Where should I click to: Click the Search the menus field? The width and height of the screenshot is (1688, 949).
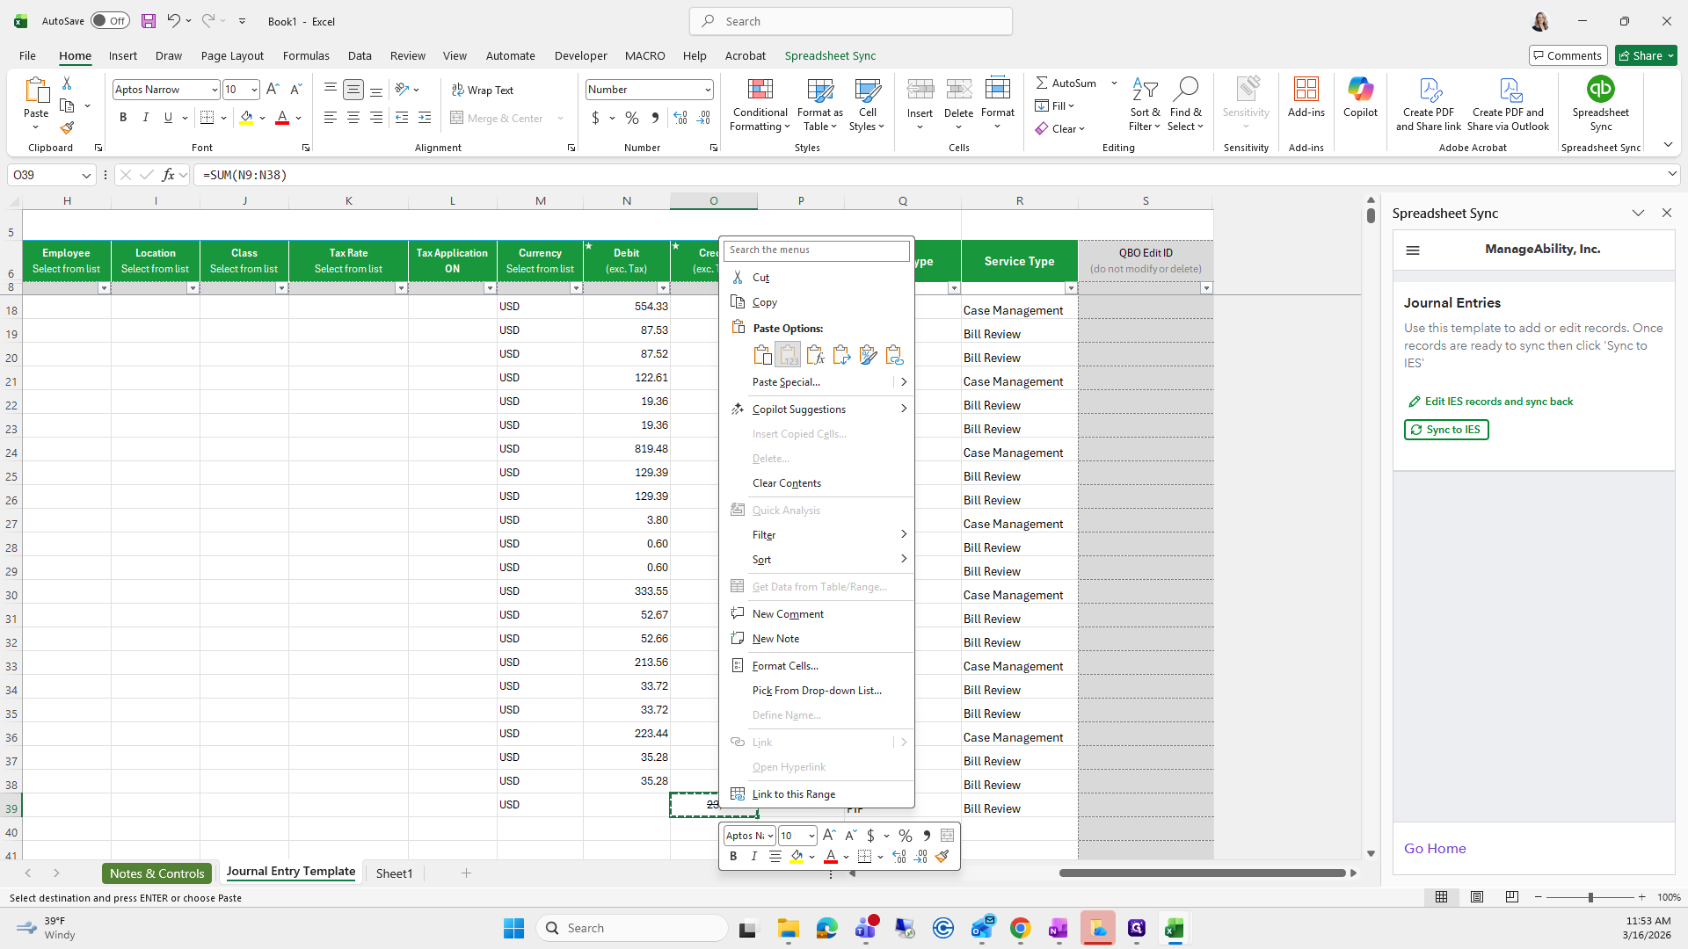pos(815,250)
